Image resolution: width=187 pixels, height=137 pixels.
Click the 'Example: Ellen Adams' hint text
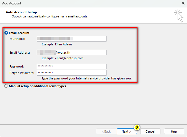pos(57,44)
